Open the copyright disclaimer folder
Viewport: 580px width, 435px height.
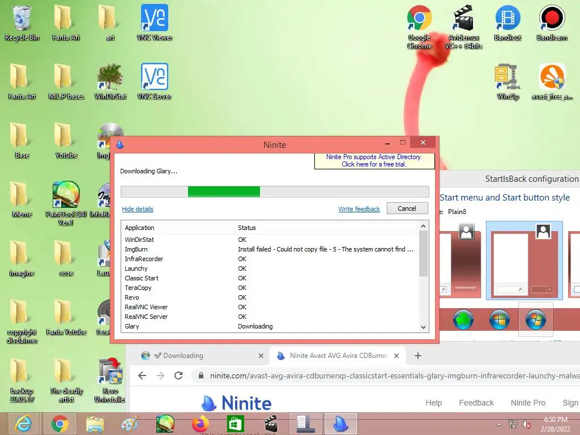[x=22, y=321]
